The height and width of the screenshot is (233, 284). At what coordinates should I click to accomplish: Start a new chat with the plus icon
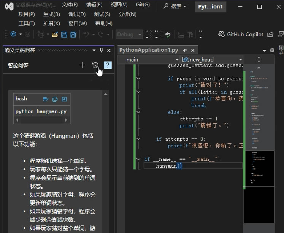[x=83, y=65]
